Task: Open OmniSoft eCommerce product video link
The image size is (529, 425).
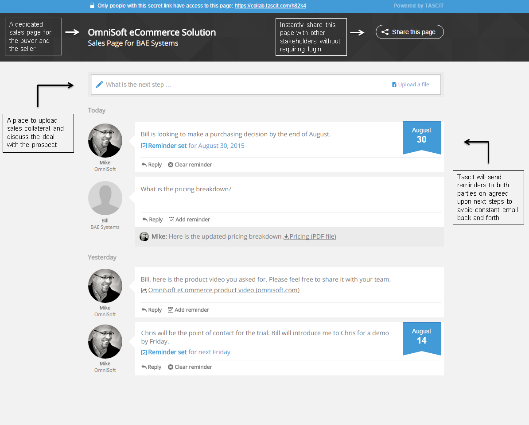Action: coord(224,290)
